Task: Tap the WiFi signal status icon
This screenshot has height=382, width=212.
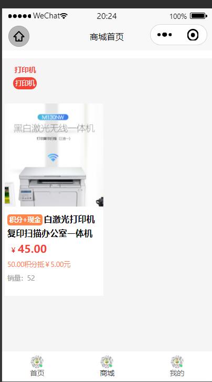Action: pyautogui.click(x=64, y=16)
